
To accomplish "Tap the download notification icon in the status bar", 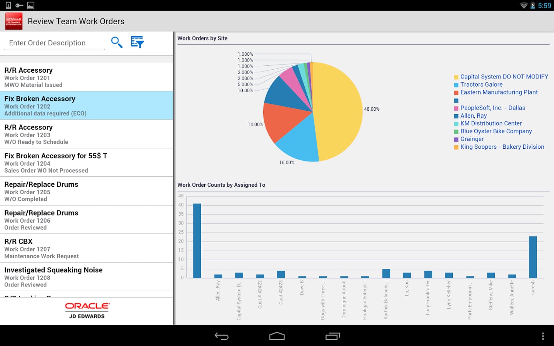I will (x=8, y=5).
